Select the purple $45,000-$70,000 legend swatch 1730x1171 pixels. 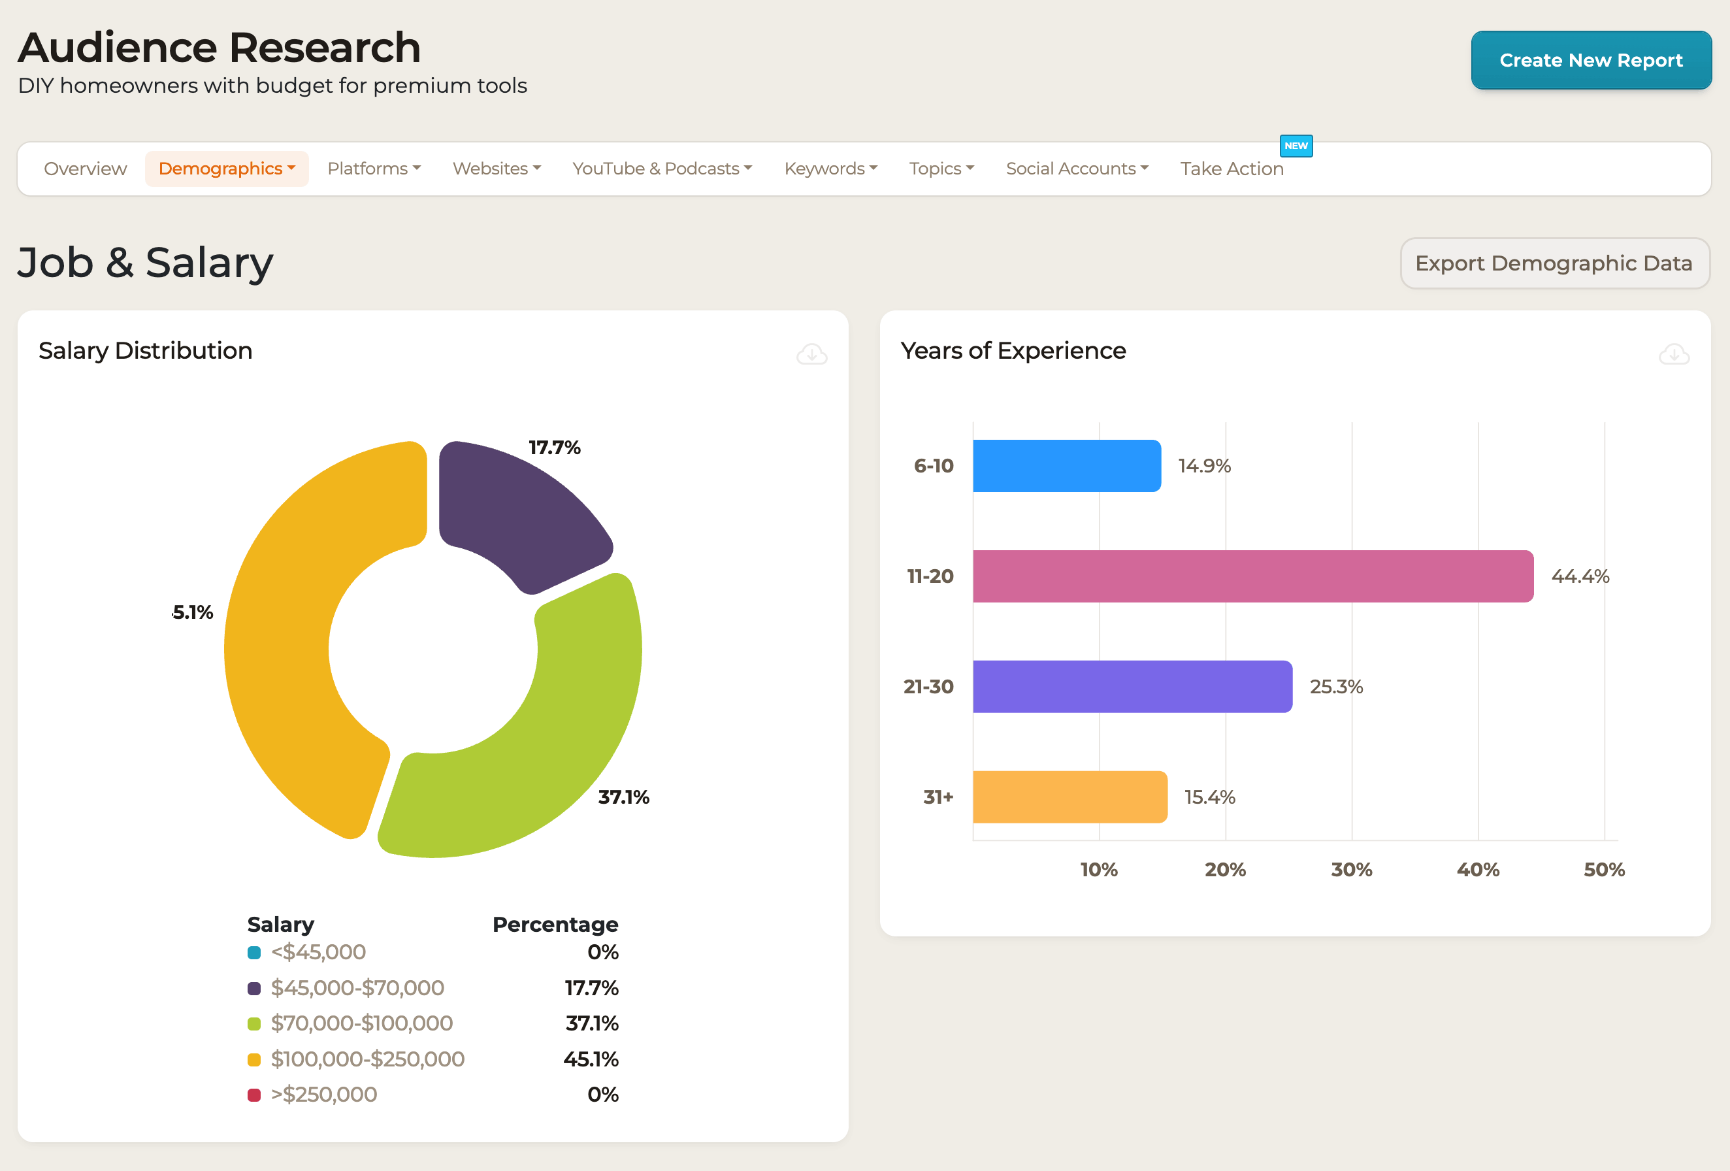click(254, 988)
